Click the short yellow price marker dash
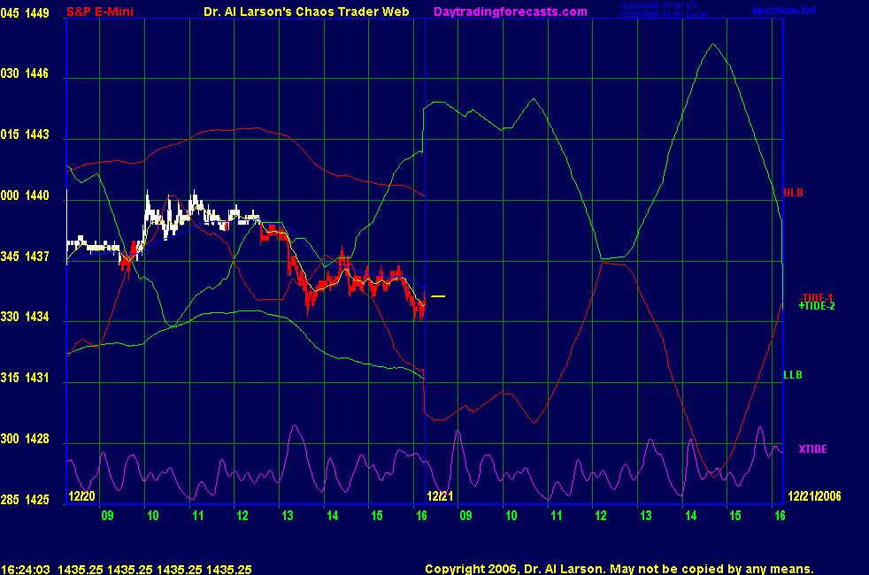Viewport: 869px width, 575px height. point(438,296)
